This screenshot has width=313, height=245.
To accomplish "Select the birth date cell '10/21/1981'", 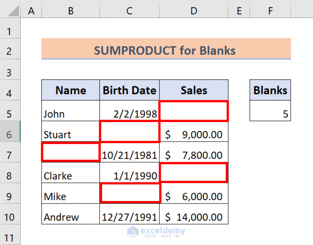I will coord(129,152).
